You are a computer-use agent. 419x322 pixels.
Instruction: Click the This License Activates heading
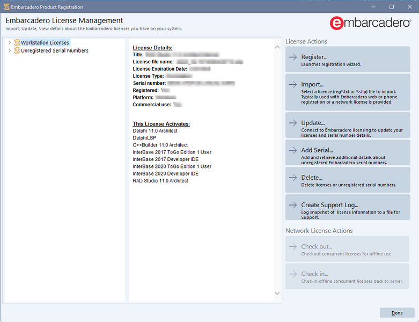161,124
